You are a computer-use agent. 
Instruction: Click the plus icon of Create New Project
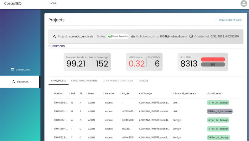216,20
